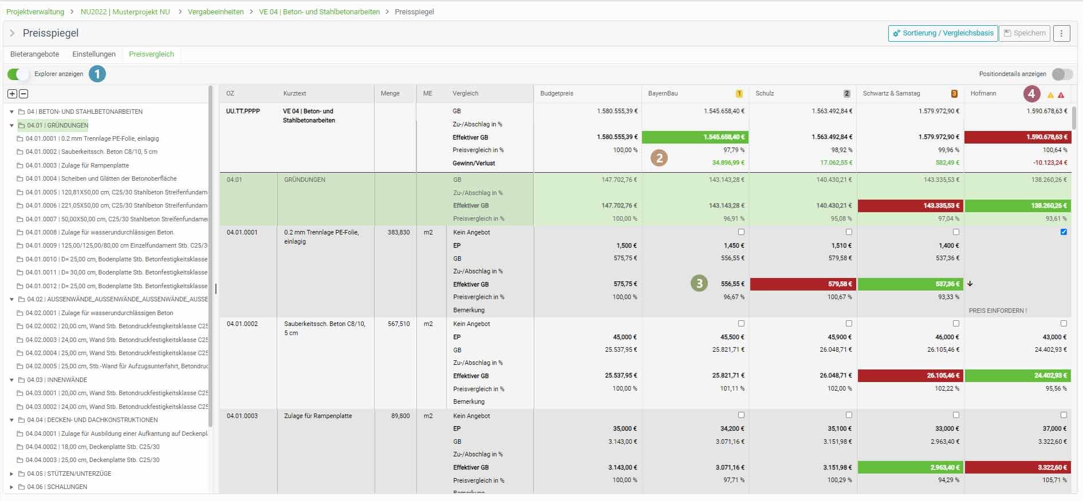Collapse the 04.02 Aussenwände tree node
This screenshot has height=501, width=1083.
[11, 300]
